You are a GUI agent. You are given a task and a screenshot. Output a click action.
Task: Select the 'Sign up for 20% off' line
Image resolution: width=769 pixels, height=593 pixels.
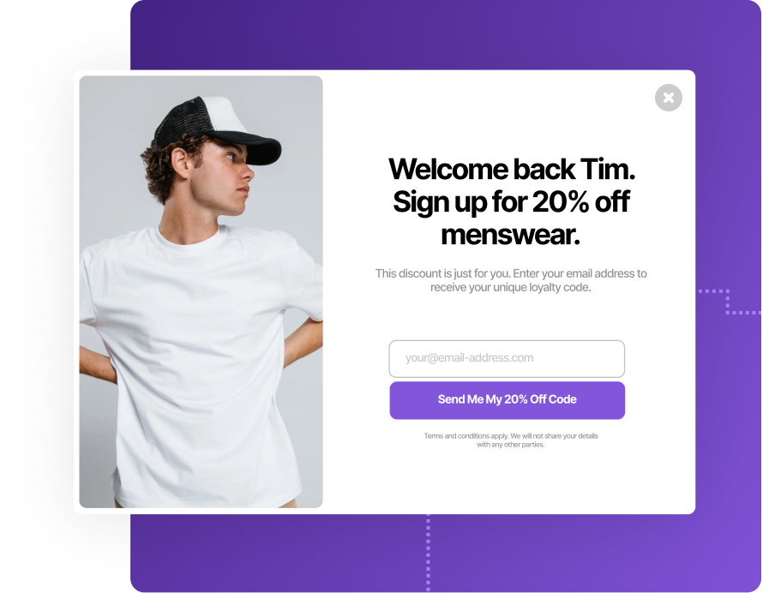click(511, 202)
